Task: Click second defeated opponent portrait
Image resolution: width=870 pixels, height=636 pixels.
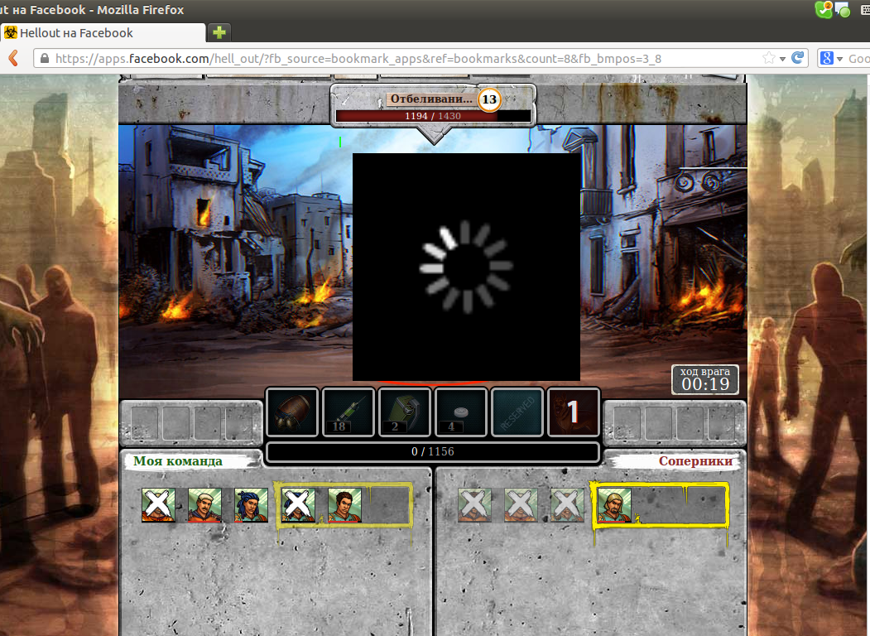Action: click(521, 505)
